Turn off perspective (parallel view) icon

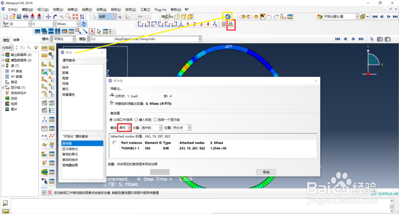click(x=224, y=24)
